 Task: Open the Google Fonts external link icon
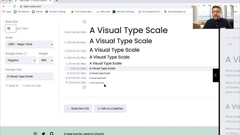point(25,54)
